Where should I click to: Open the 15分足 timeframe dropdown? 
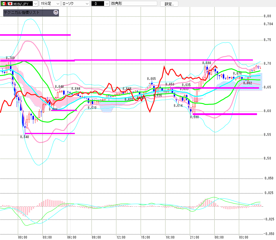(x=50, y=4)
